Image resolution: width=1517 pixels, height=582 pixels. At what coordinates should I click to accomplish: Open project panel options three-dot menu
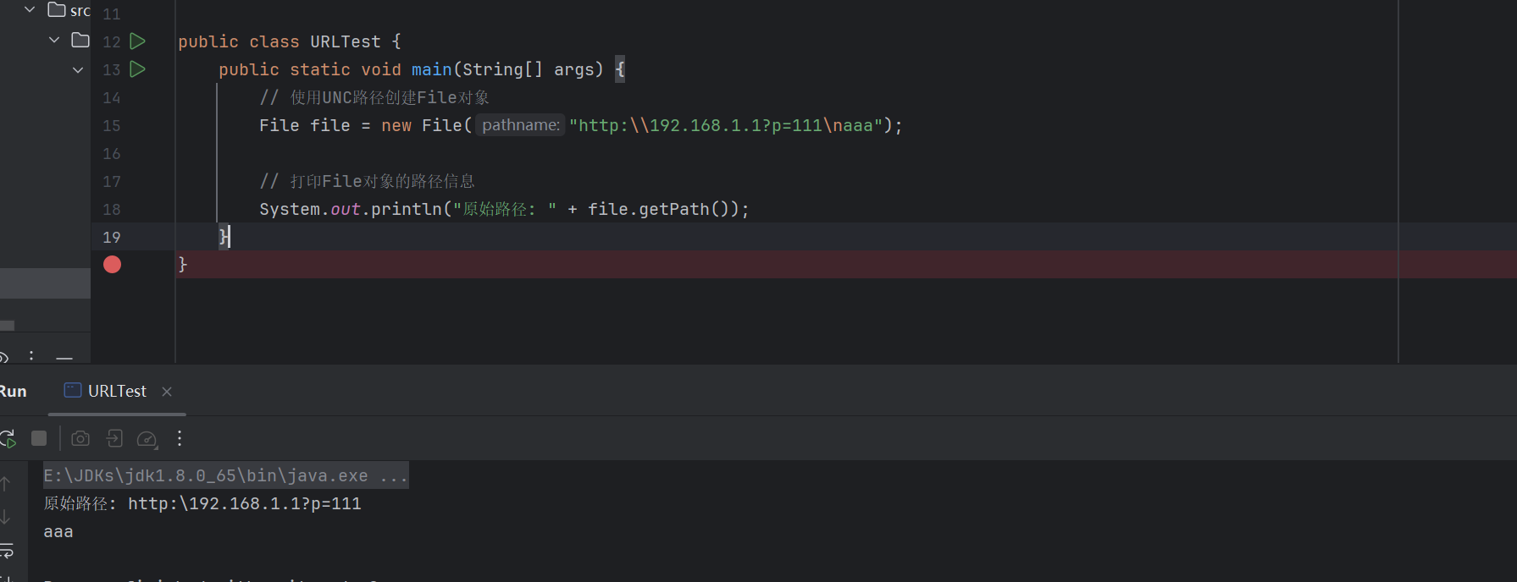point(31,356)
